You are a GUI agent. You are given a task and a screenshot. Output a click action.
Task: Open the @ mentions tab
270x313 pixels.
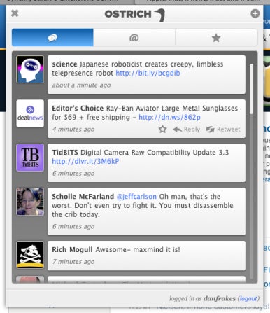click(134, 37)
